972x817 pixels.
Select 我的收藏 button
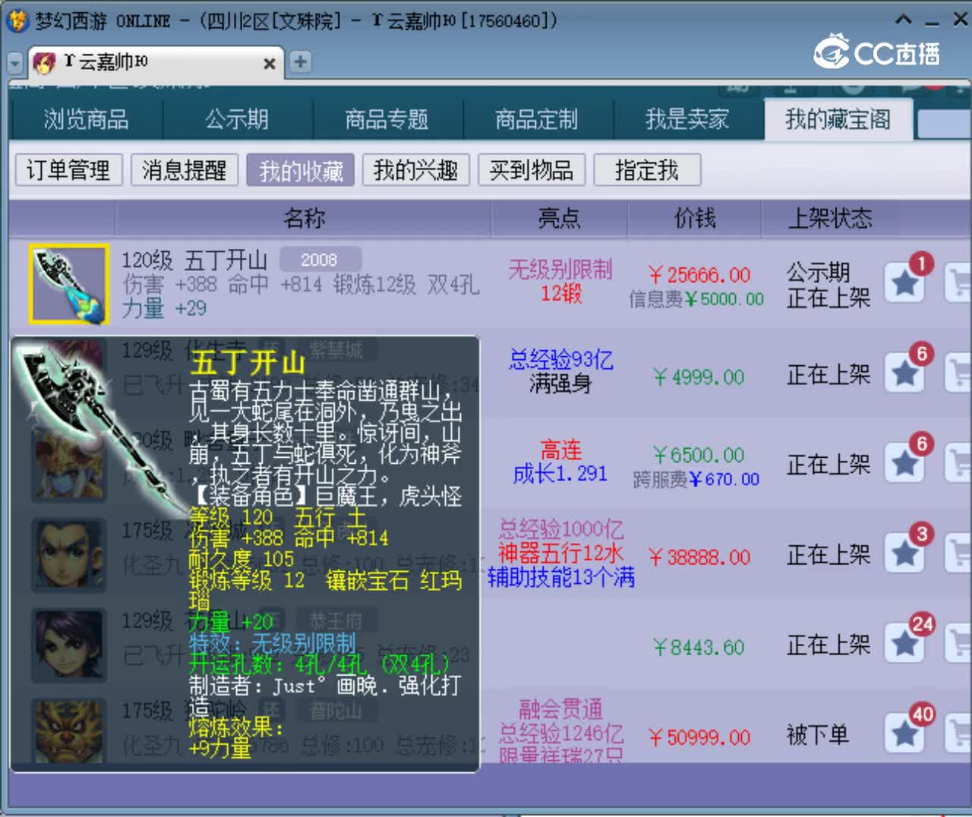tap(301, 170)
